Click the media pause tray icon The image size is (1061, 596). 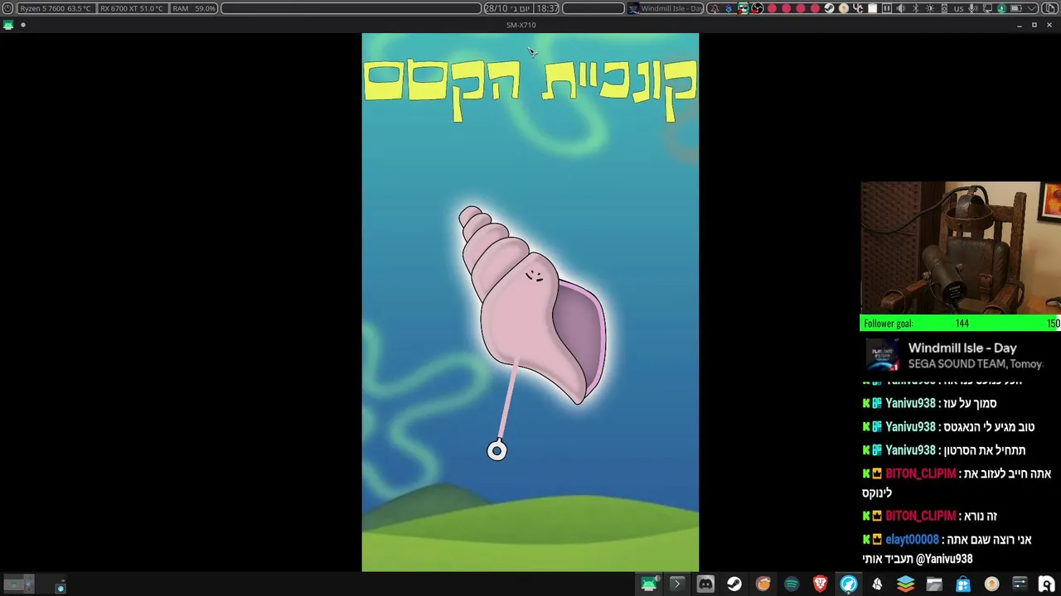[x=887, y=8]
